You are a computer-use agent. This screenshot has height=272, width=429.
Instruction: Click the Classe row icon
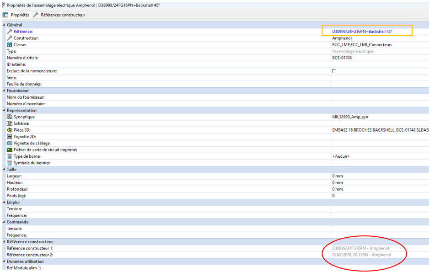(9, 45)
